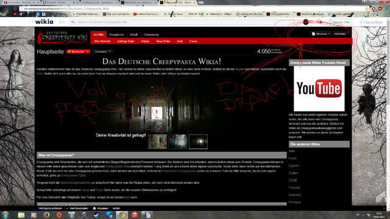Click the Bearbeiten edit button
Image resolution: width=390 pixels, height=219 pixels.
pos(76,52)
